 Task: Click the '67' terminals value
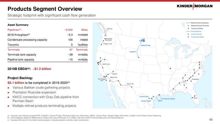(x=71, y=50)
